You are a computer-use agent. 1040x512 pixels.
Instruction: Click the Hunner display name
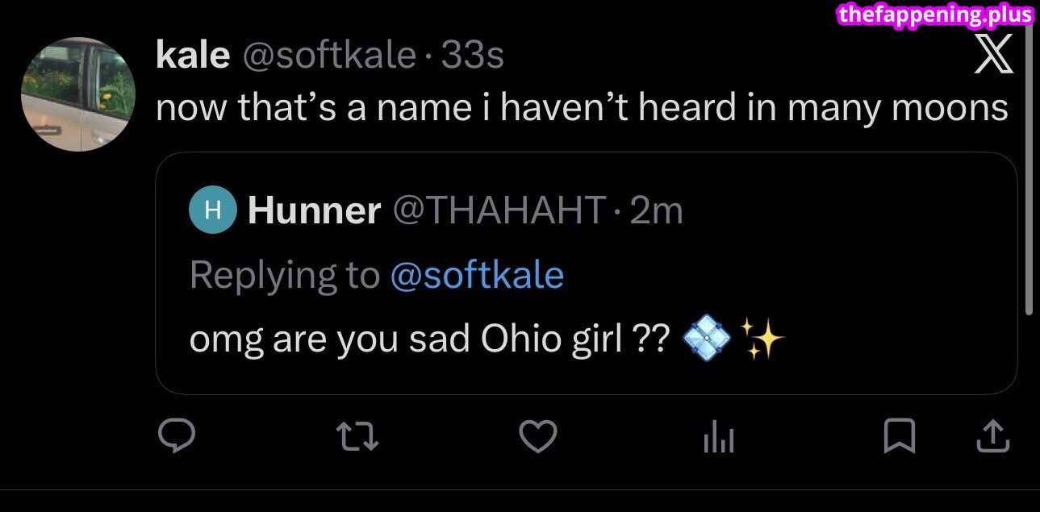[x=315, y=211]
